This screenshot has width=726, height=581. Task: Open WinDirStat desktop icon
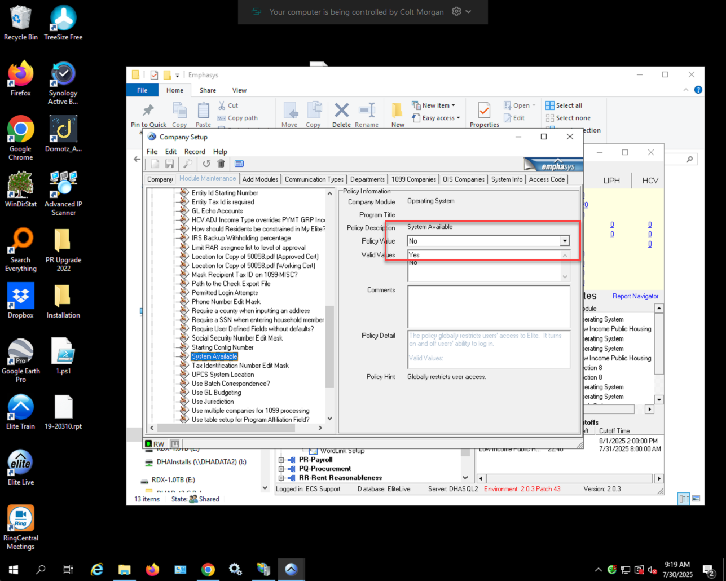21,189
